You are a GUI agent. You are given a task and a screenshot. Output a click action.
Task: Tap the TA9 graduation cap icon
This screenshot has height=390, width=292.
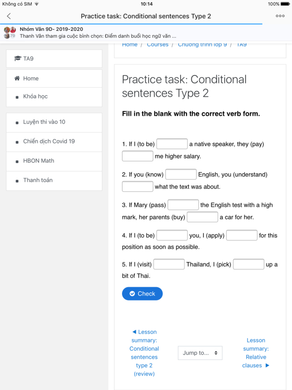point(18,59)
